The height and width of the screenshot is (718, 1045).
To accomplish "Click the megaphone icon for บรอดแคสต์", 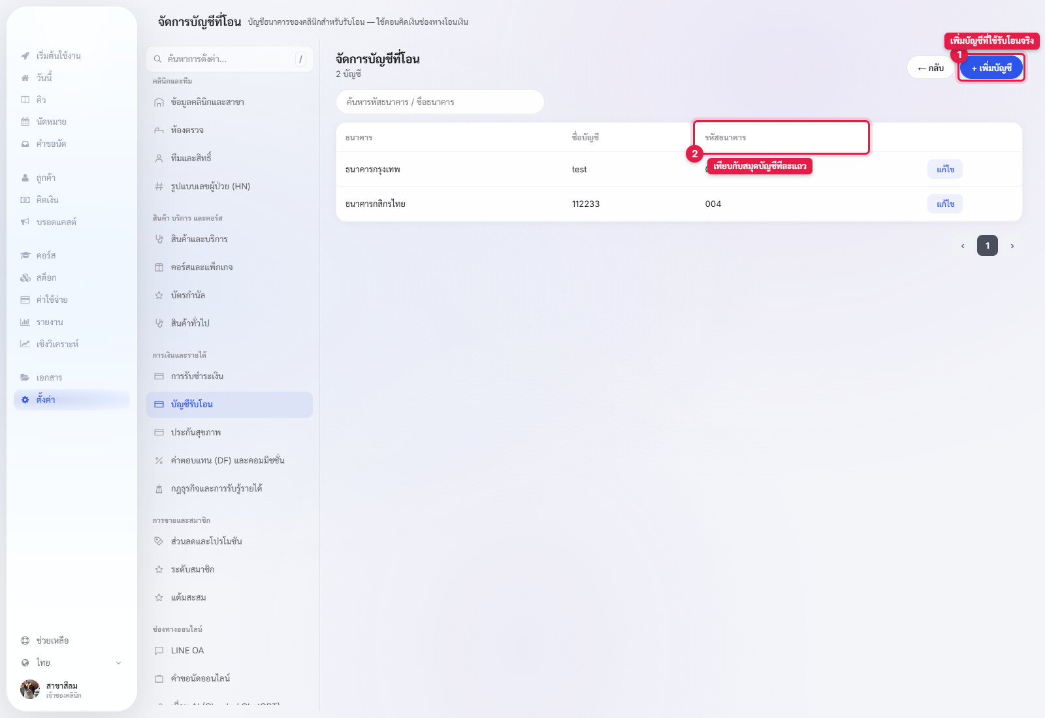I will pos(25,223).
